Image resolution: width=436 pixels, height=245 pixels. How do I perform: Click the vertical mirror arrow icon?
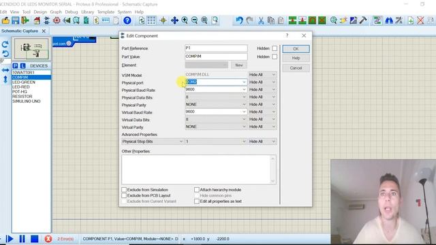tap(5, 80)
